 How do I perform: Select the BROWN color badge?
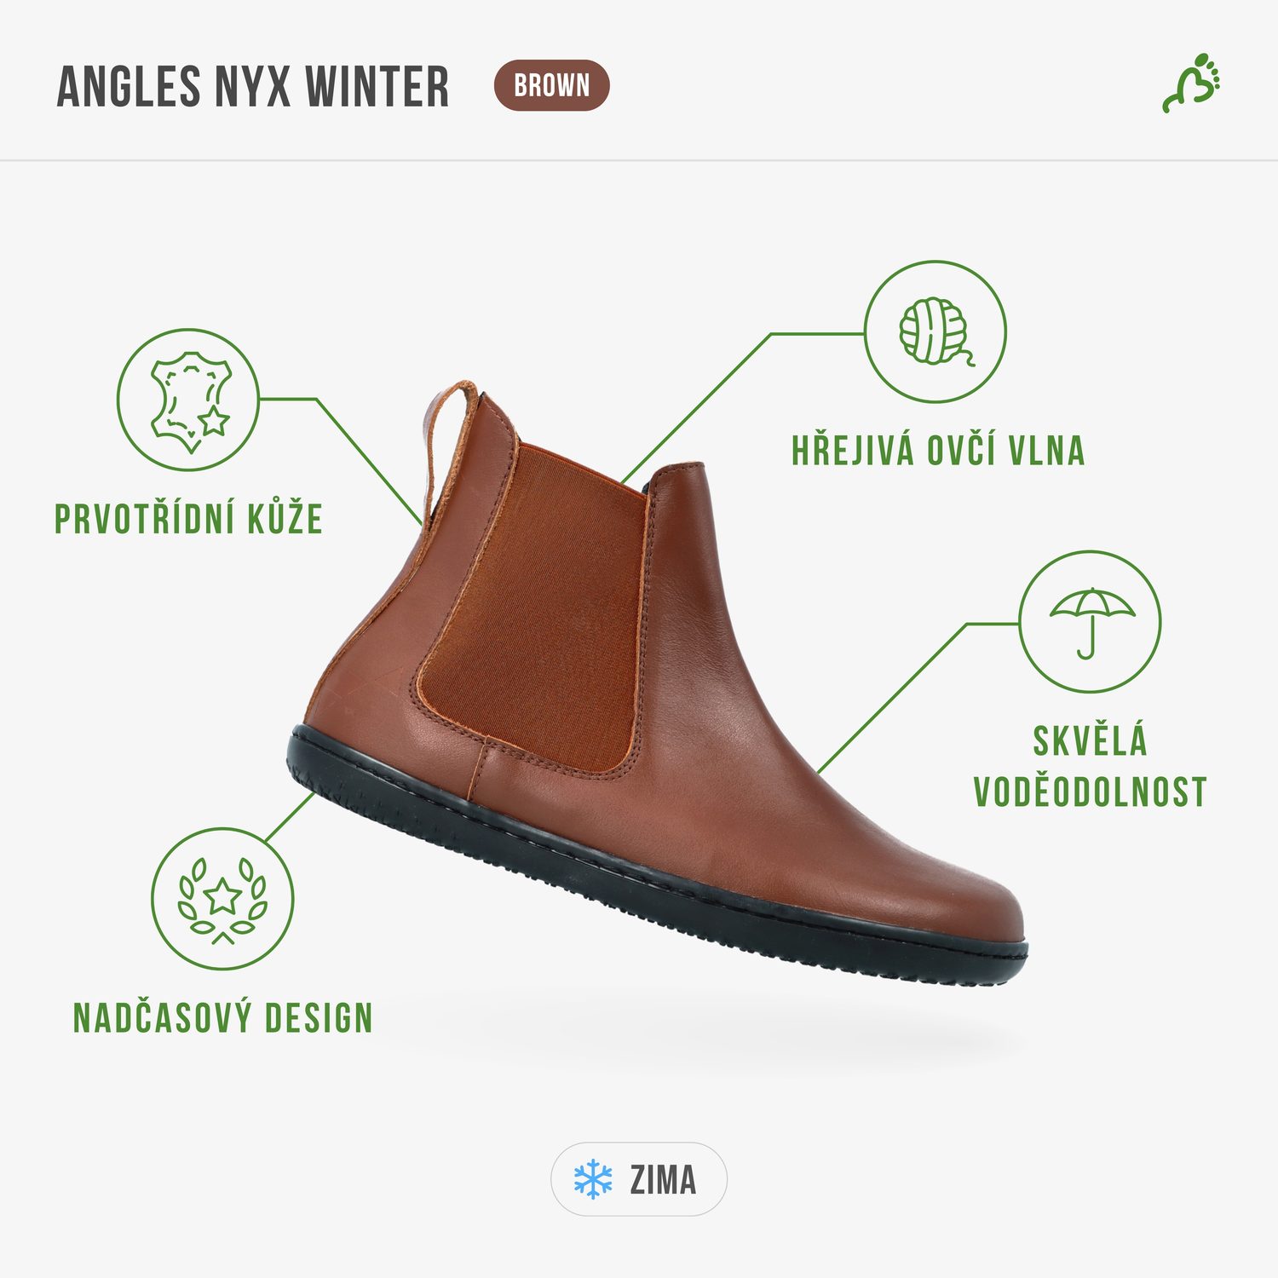tap(551, 85)
